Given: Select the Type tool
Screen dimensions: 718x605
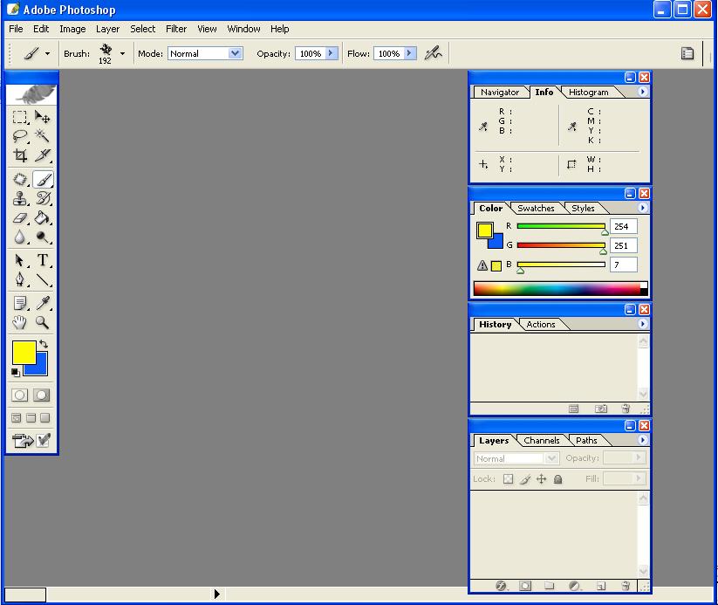Looking at the screenshot, I should [42, 260].
